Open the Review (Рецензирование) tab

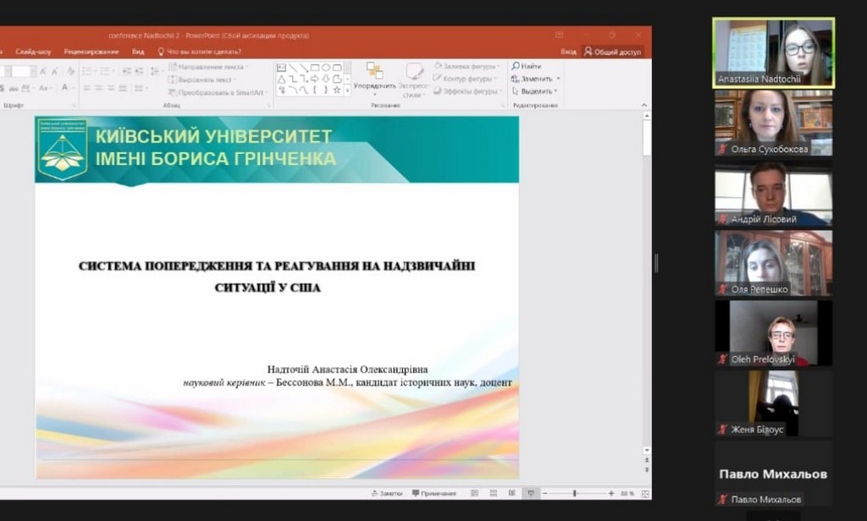(x=91, y=52)
